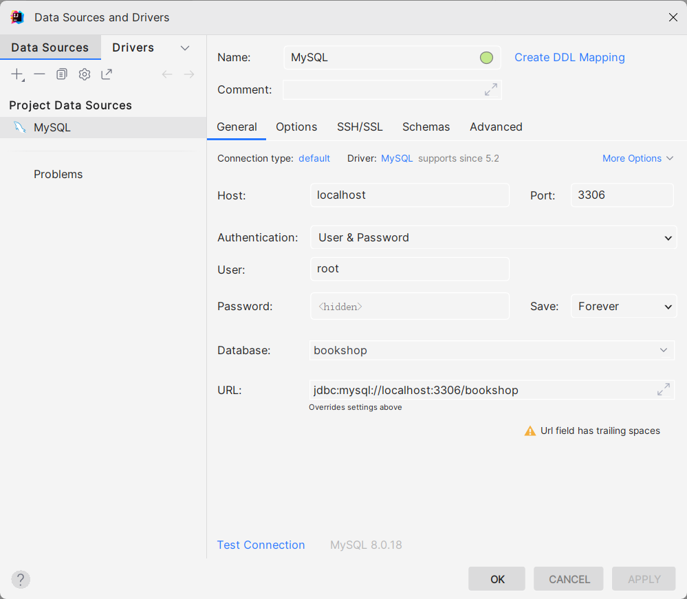The image size is (687, 599).
Task: Click the MySQL dolphin icon in list
Action: (x=20, y=127)
